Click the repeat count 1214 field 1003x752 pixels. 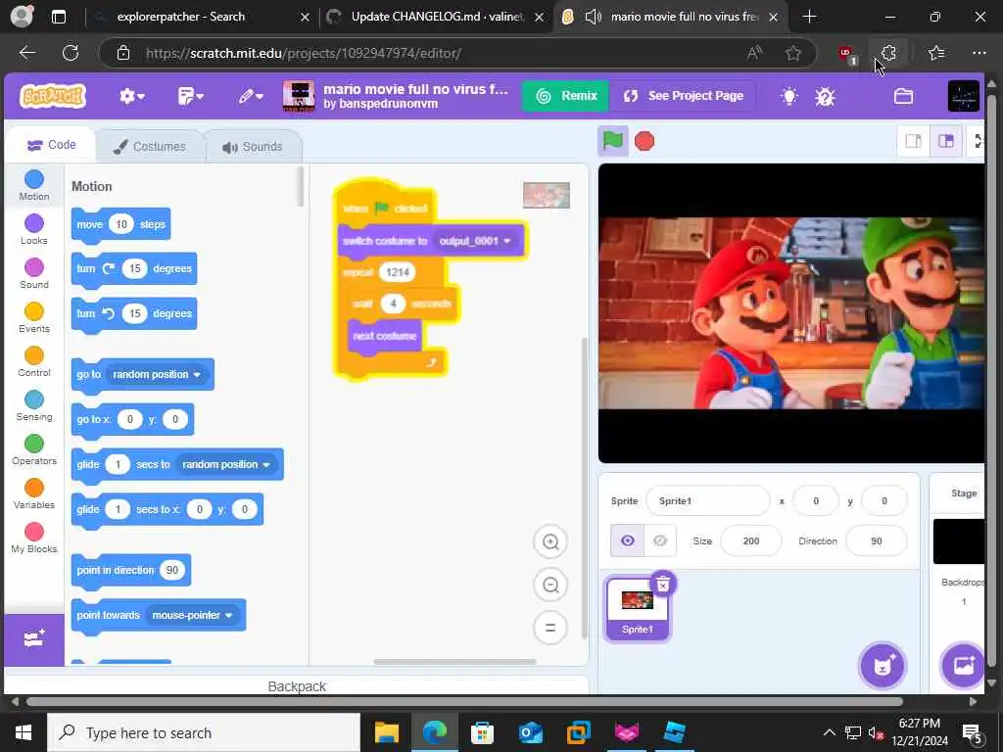click(398, 272)
